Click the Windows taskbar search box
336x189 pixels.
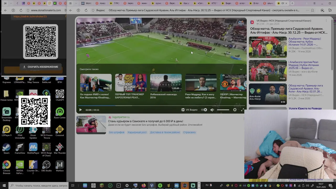coord(39,185)
